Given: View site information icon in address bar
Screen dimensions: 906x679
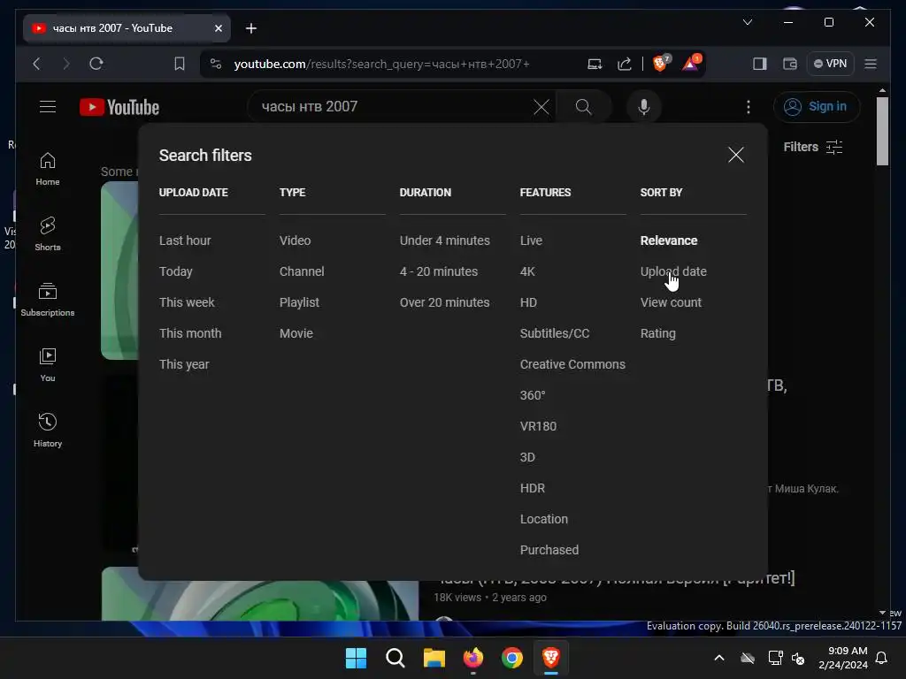Looking at the screenshot, I should (x=216, y=64).
